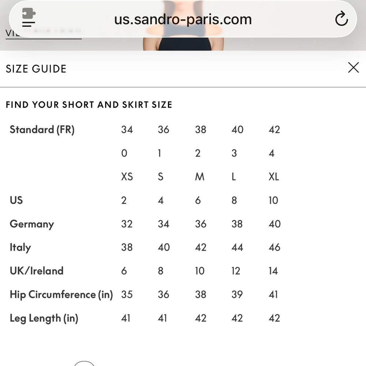Reload the page with the refresh icon
The image size is (366, 366).
tap(341, 19)
